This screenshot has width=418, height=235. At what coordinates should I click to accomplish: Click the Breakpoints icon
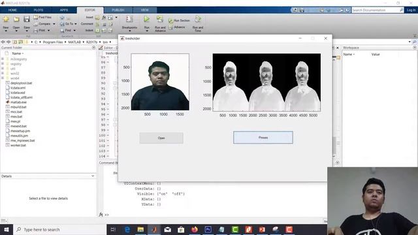[129, 19]
